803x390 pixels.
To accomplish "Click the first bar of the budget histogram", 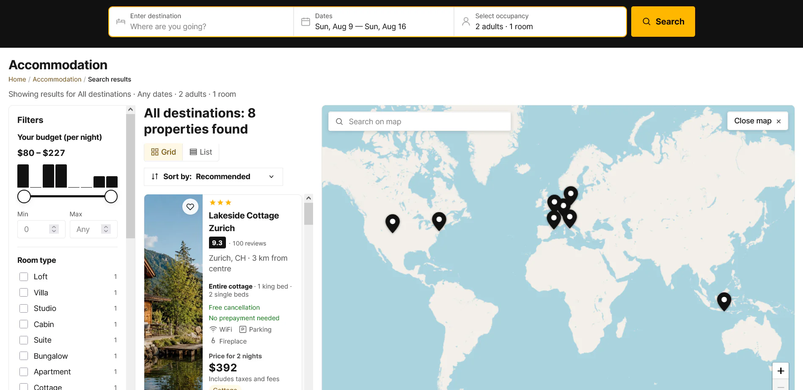I will pyautogui.click(x=23, y=176).
